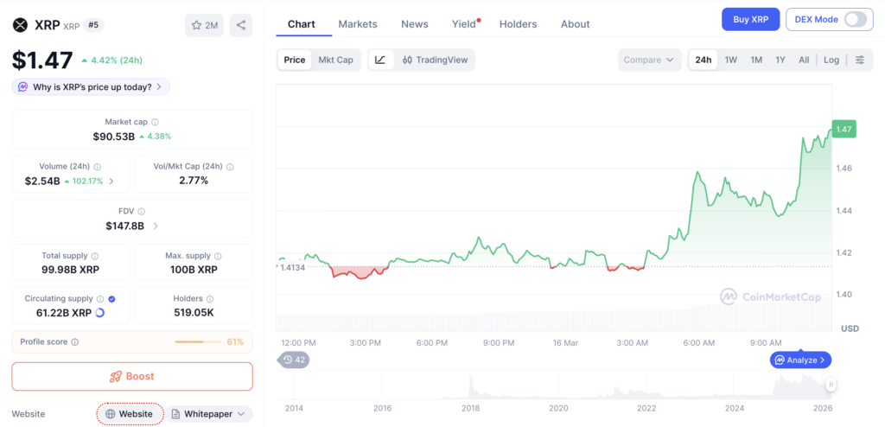Toggle Log scale on chart
This screenshot has width=885, height=427.
(831, 60)
